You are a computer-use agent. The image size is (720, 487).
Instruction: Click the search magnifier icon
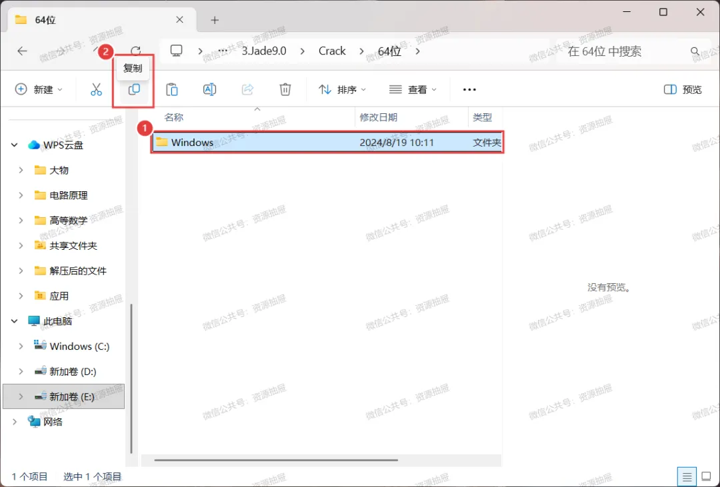pyautogui.click(x=695, y=51)
